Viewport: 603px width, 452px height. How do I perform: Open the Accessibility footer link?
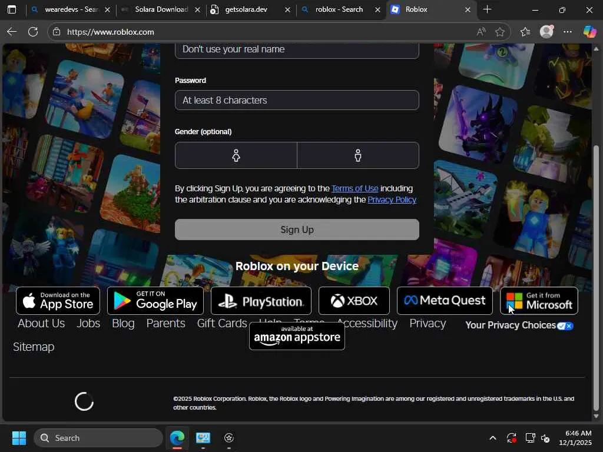click(371, 324)
